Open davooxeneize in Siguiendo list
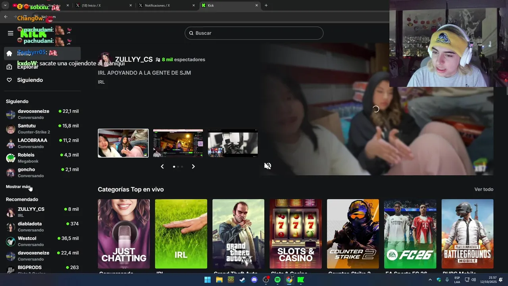 [x=42, y=114]
